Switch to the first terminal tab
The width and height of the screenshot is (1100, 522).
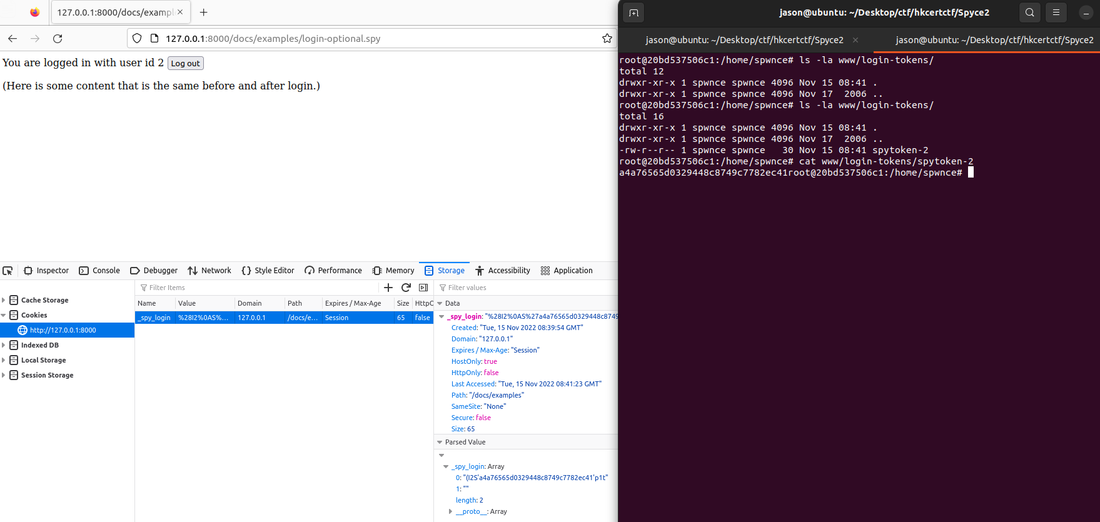pos(744,40)
